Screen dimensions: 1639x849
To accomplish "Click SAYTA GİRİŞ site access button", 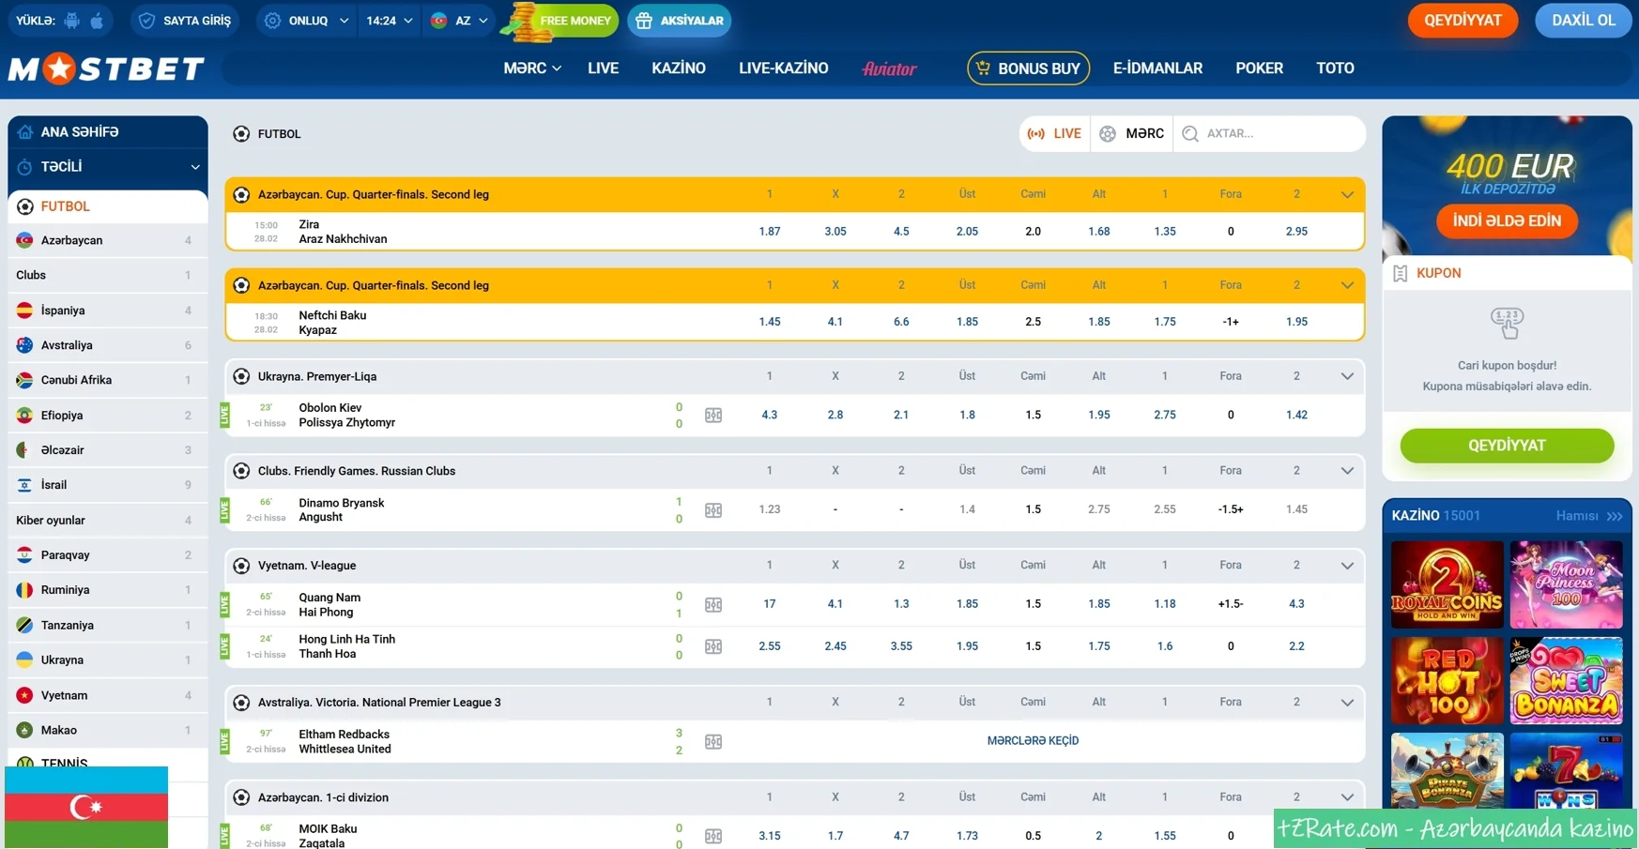I will tap(185, 20).
